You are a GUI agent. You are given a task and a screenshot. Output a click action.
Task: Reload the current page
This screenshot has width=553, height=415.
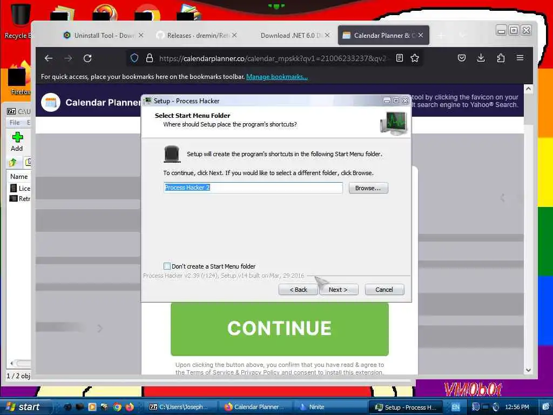[x=87, y=58]
